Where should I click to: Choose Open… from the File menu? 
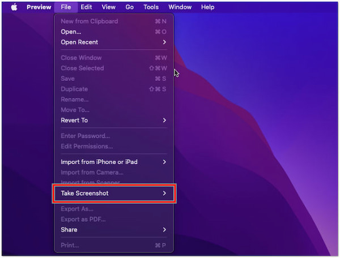click(x=71, y=32)
